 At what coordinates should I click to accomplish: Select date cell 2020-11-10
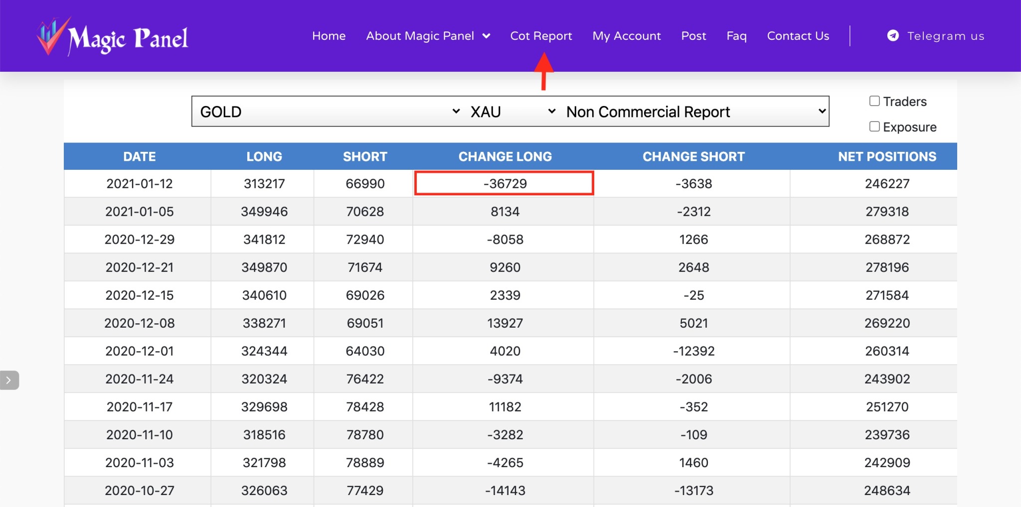point(140,435)
